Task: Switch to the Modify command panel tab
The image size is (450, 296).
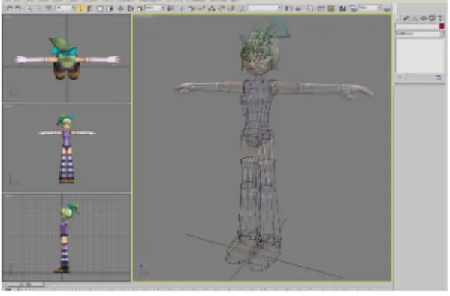Action: [406, 18]
